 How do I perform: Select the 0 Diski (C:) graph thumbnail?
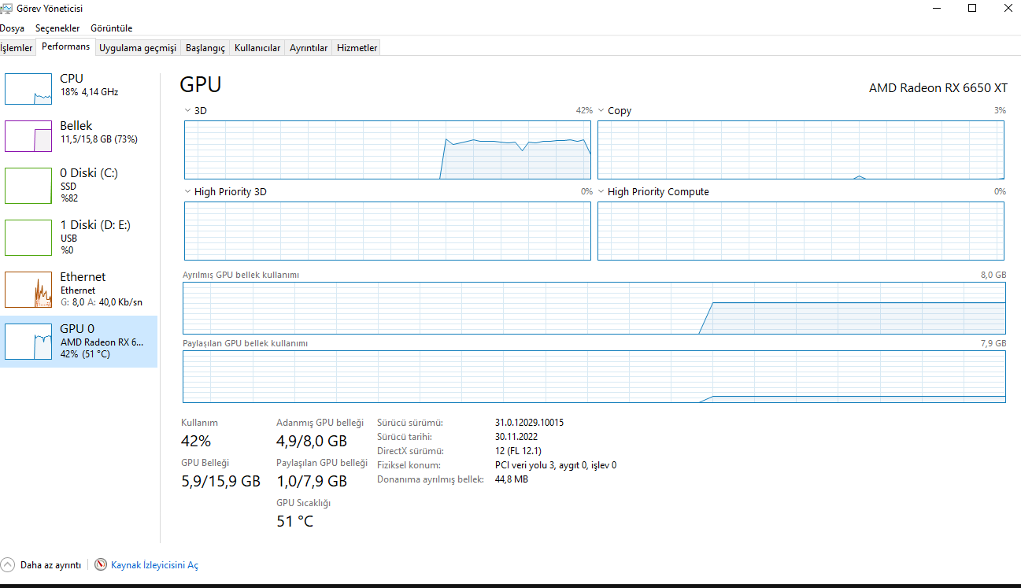pos(28,185)
